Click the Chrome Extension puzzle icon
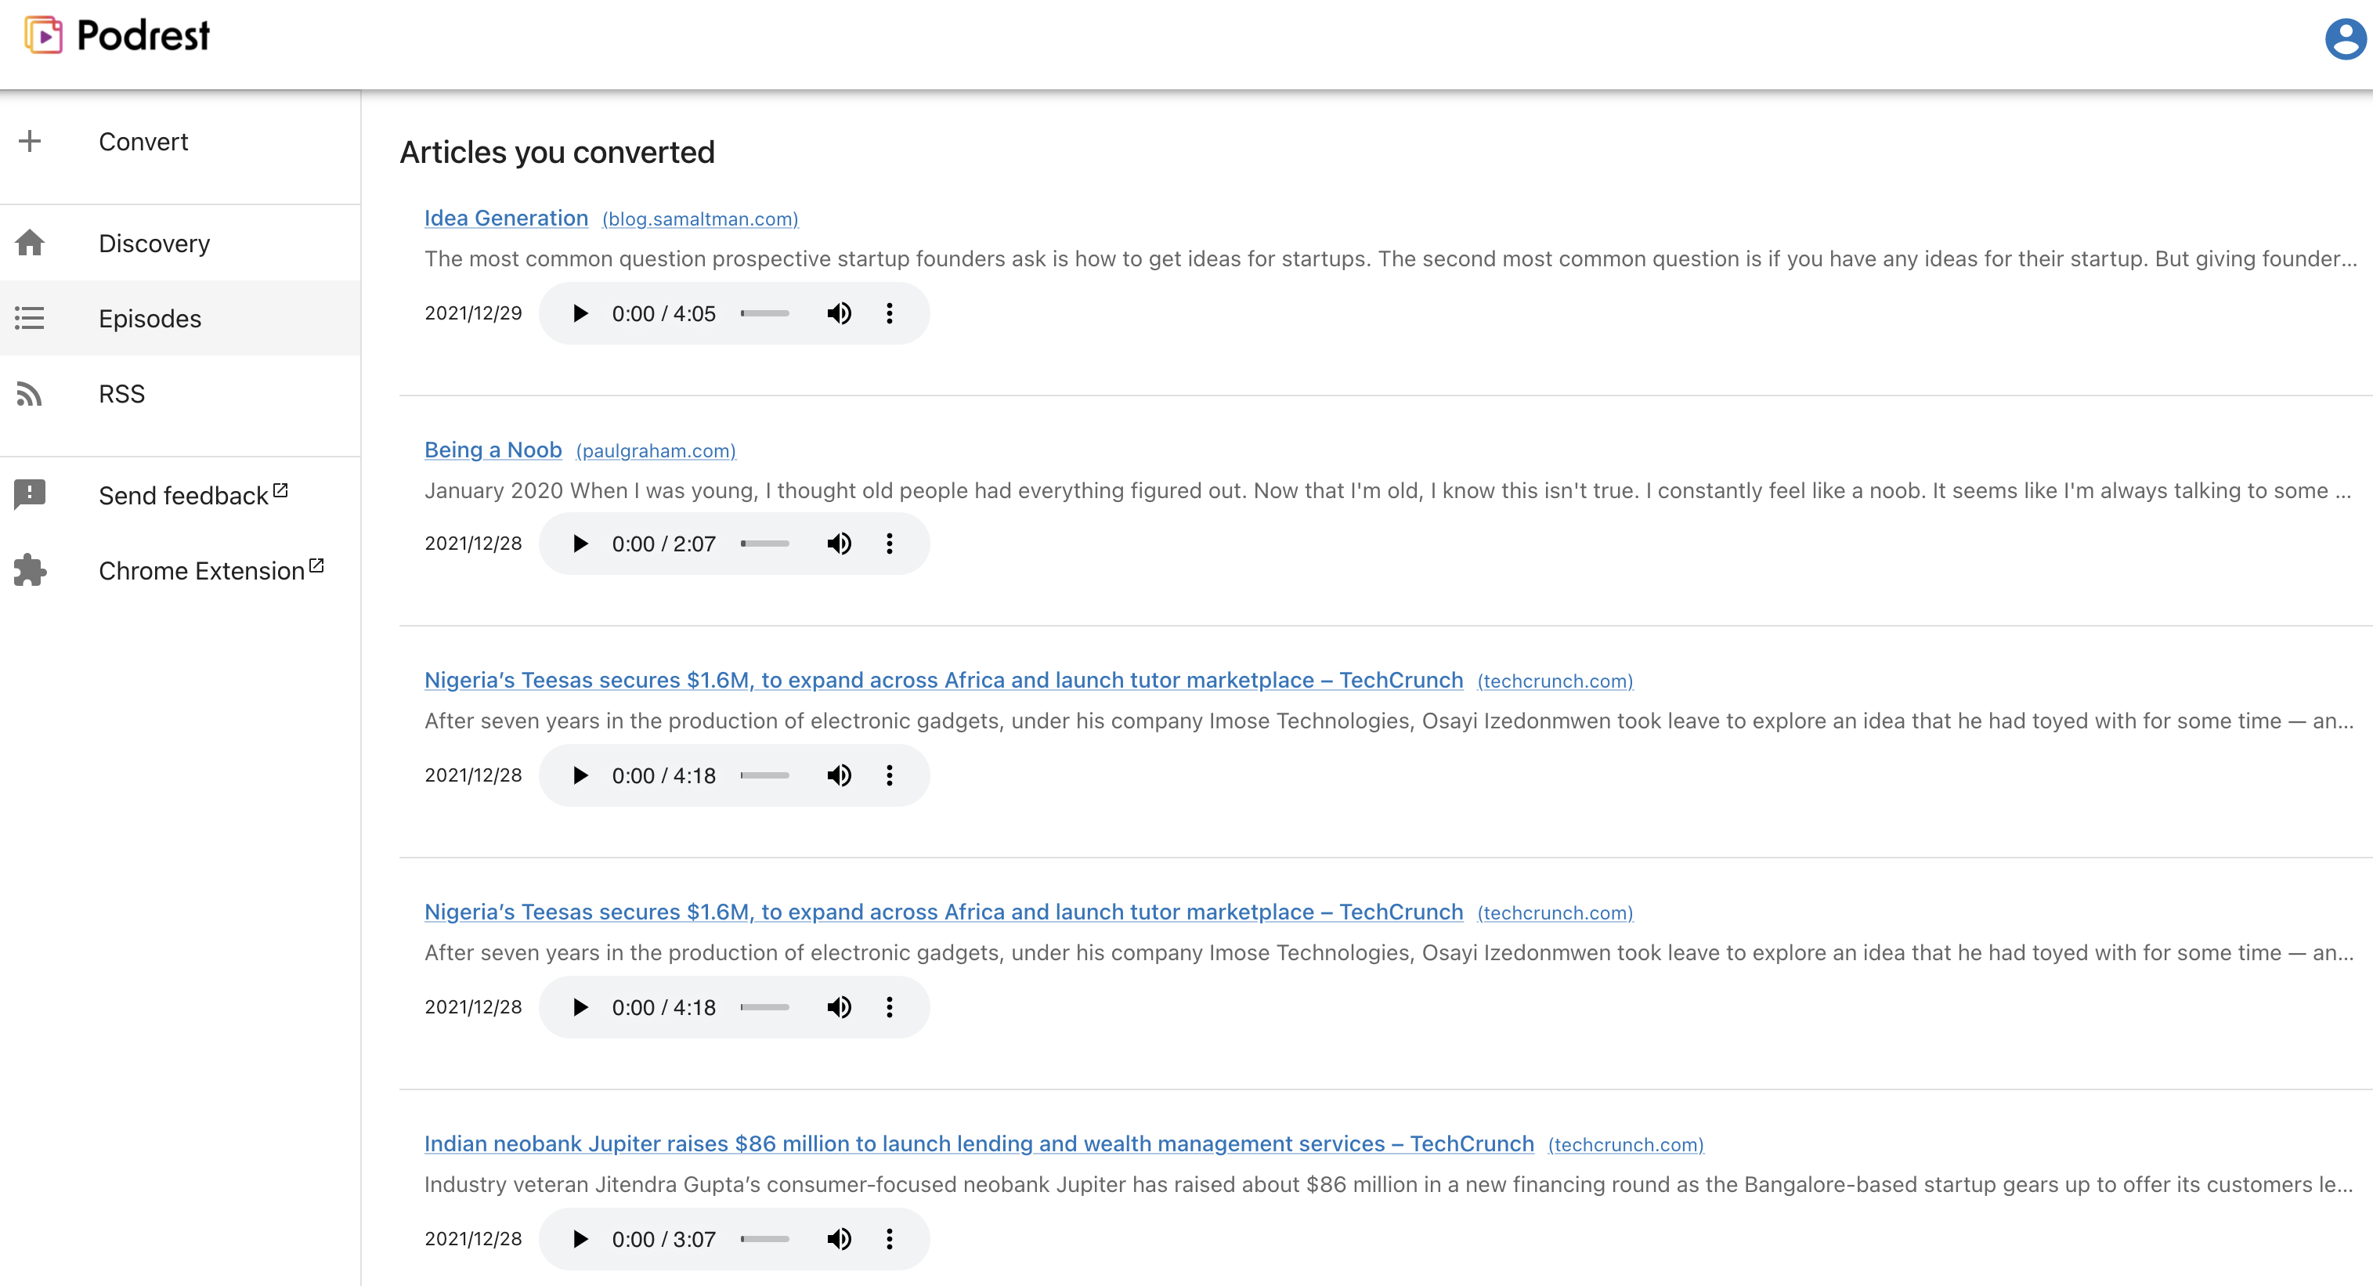Image resolution: width=2373 pixels, height=1286 pixels. click(x=30, y=570)
